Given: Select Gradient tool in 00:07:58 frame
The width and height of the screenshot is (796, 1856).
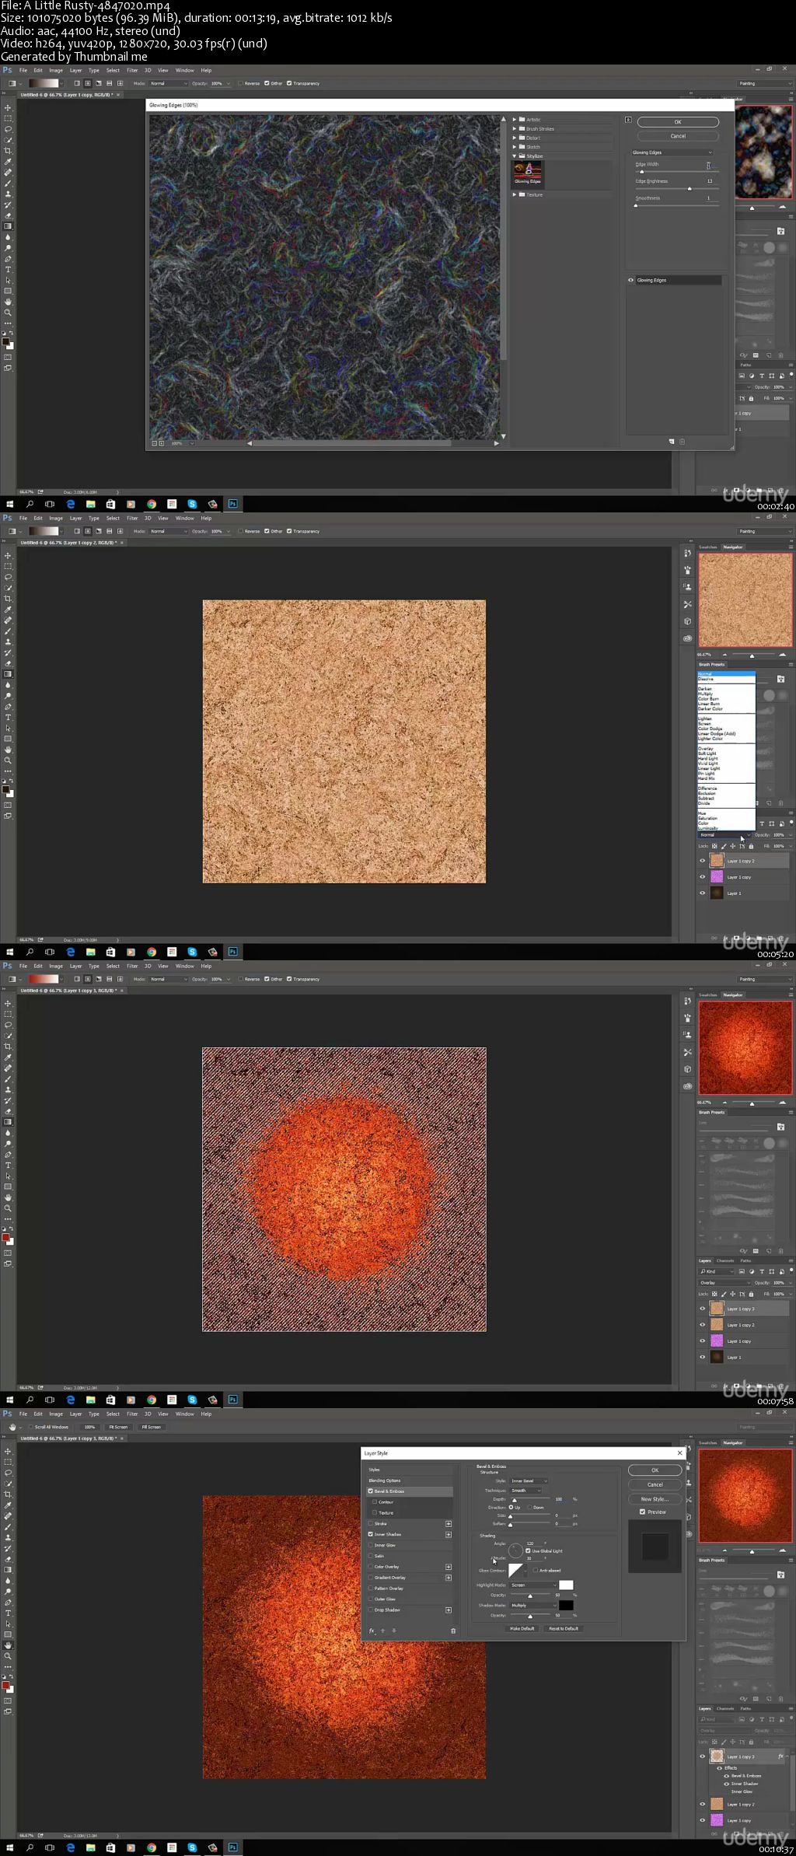Looking at the screenshot, I should (9, 1122).
